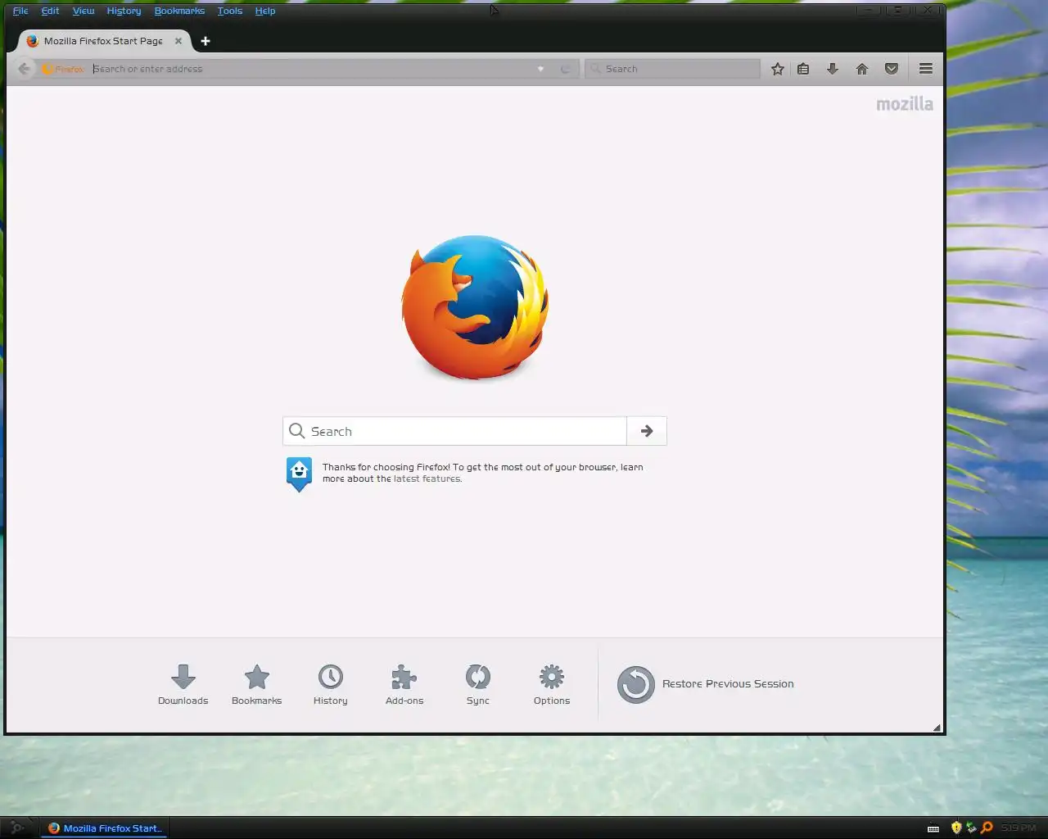Focus the address bar input field

click(311, 69)
